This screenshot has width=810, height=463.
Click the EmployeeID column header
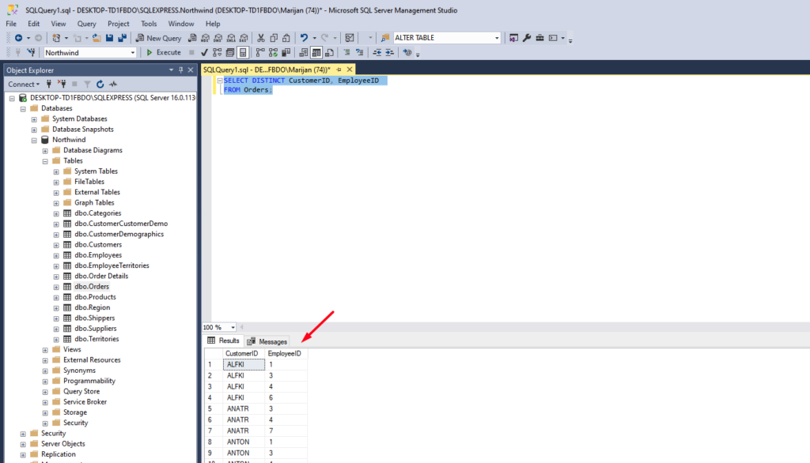coord(286,354)
